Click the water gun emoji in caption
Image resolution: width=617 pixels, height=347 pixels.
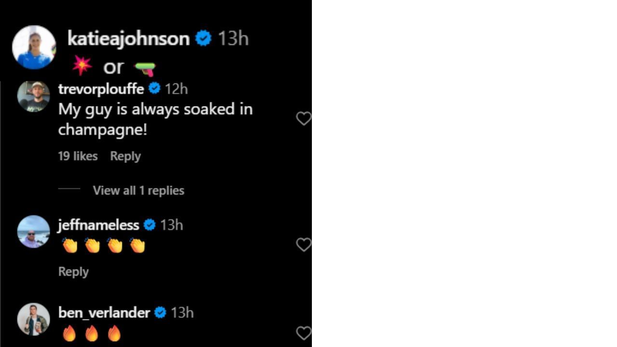pos(145,69)
